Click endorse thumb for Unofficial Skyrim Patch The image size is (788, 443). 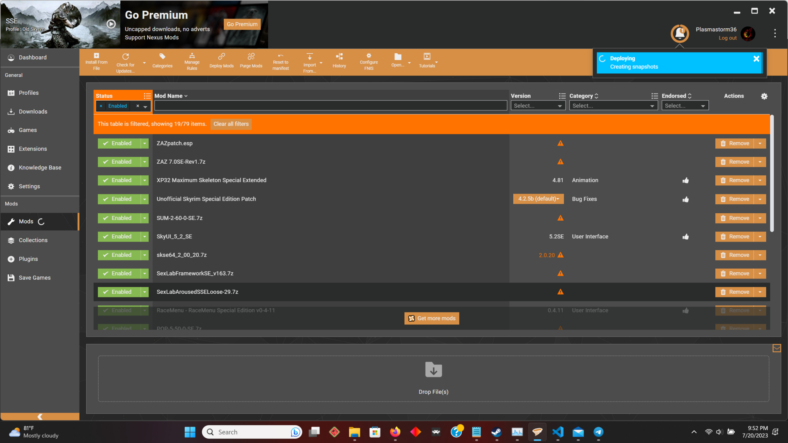click(685, 199)
